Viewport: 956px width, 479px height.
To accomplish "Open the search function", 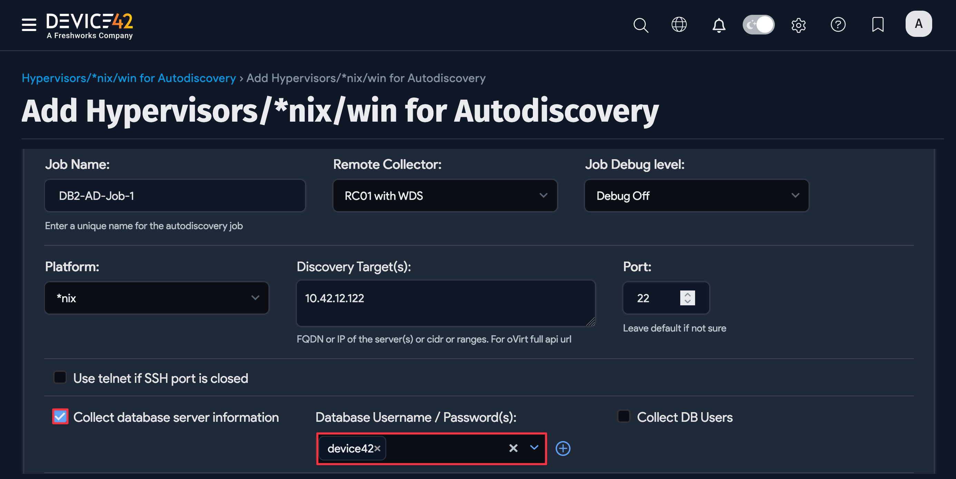I will point(641,25).
